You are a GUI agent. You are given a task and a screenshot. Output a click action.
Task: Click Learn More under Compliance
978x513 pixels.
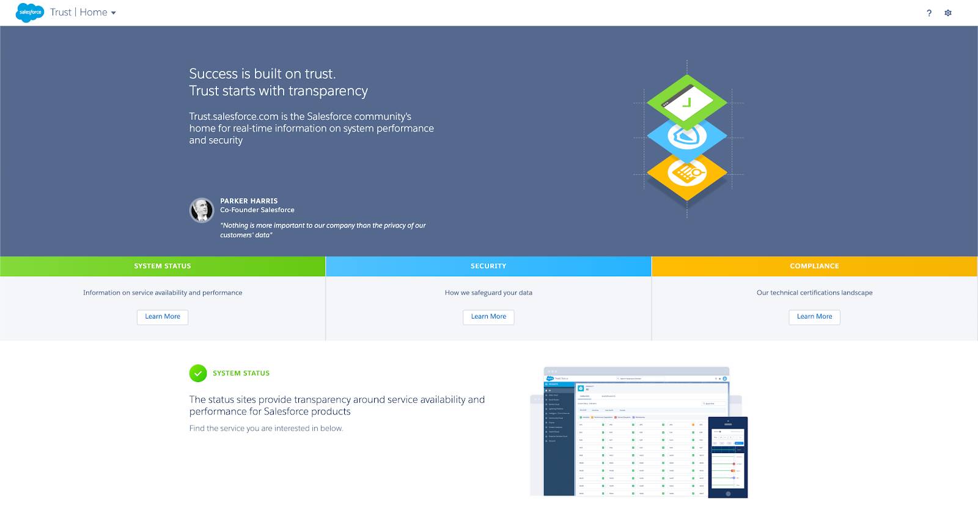coord(815,317)
